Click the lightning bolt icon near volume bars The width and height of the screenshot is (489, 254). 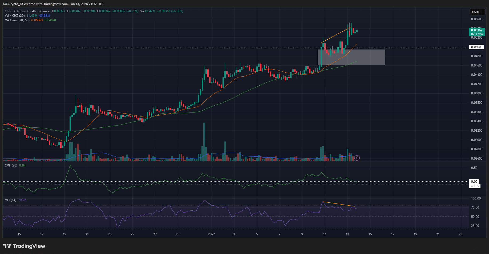[x=357, y=158]
